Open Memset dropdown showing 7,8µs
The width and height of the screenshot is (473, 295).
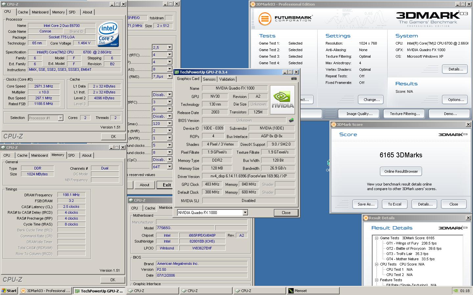coord(169,76)
